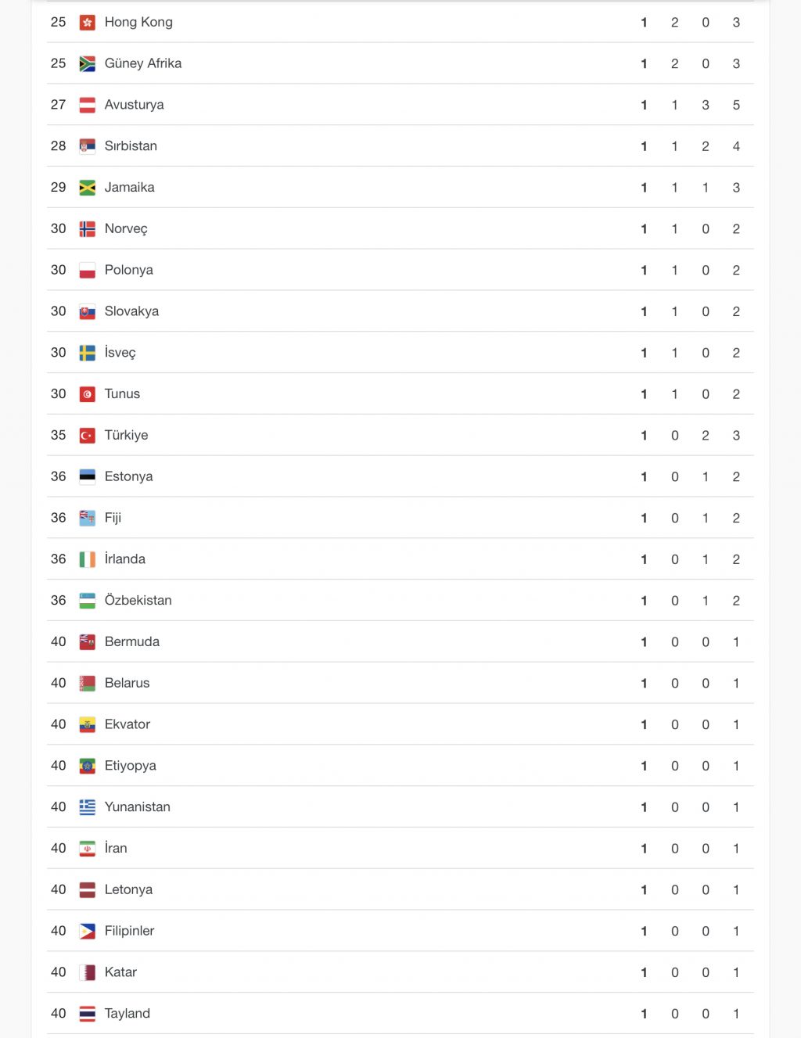This screenshot has height=1038, width=801.
Task: Click the Filipinler flag icon
Action: click(x=88, y=931)
